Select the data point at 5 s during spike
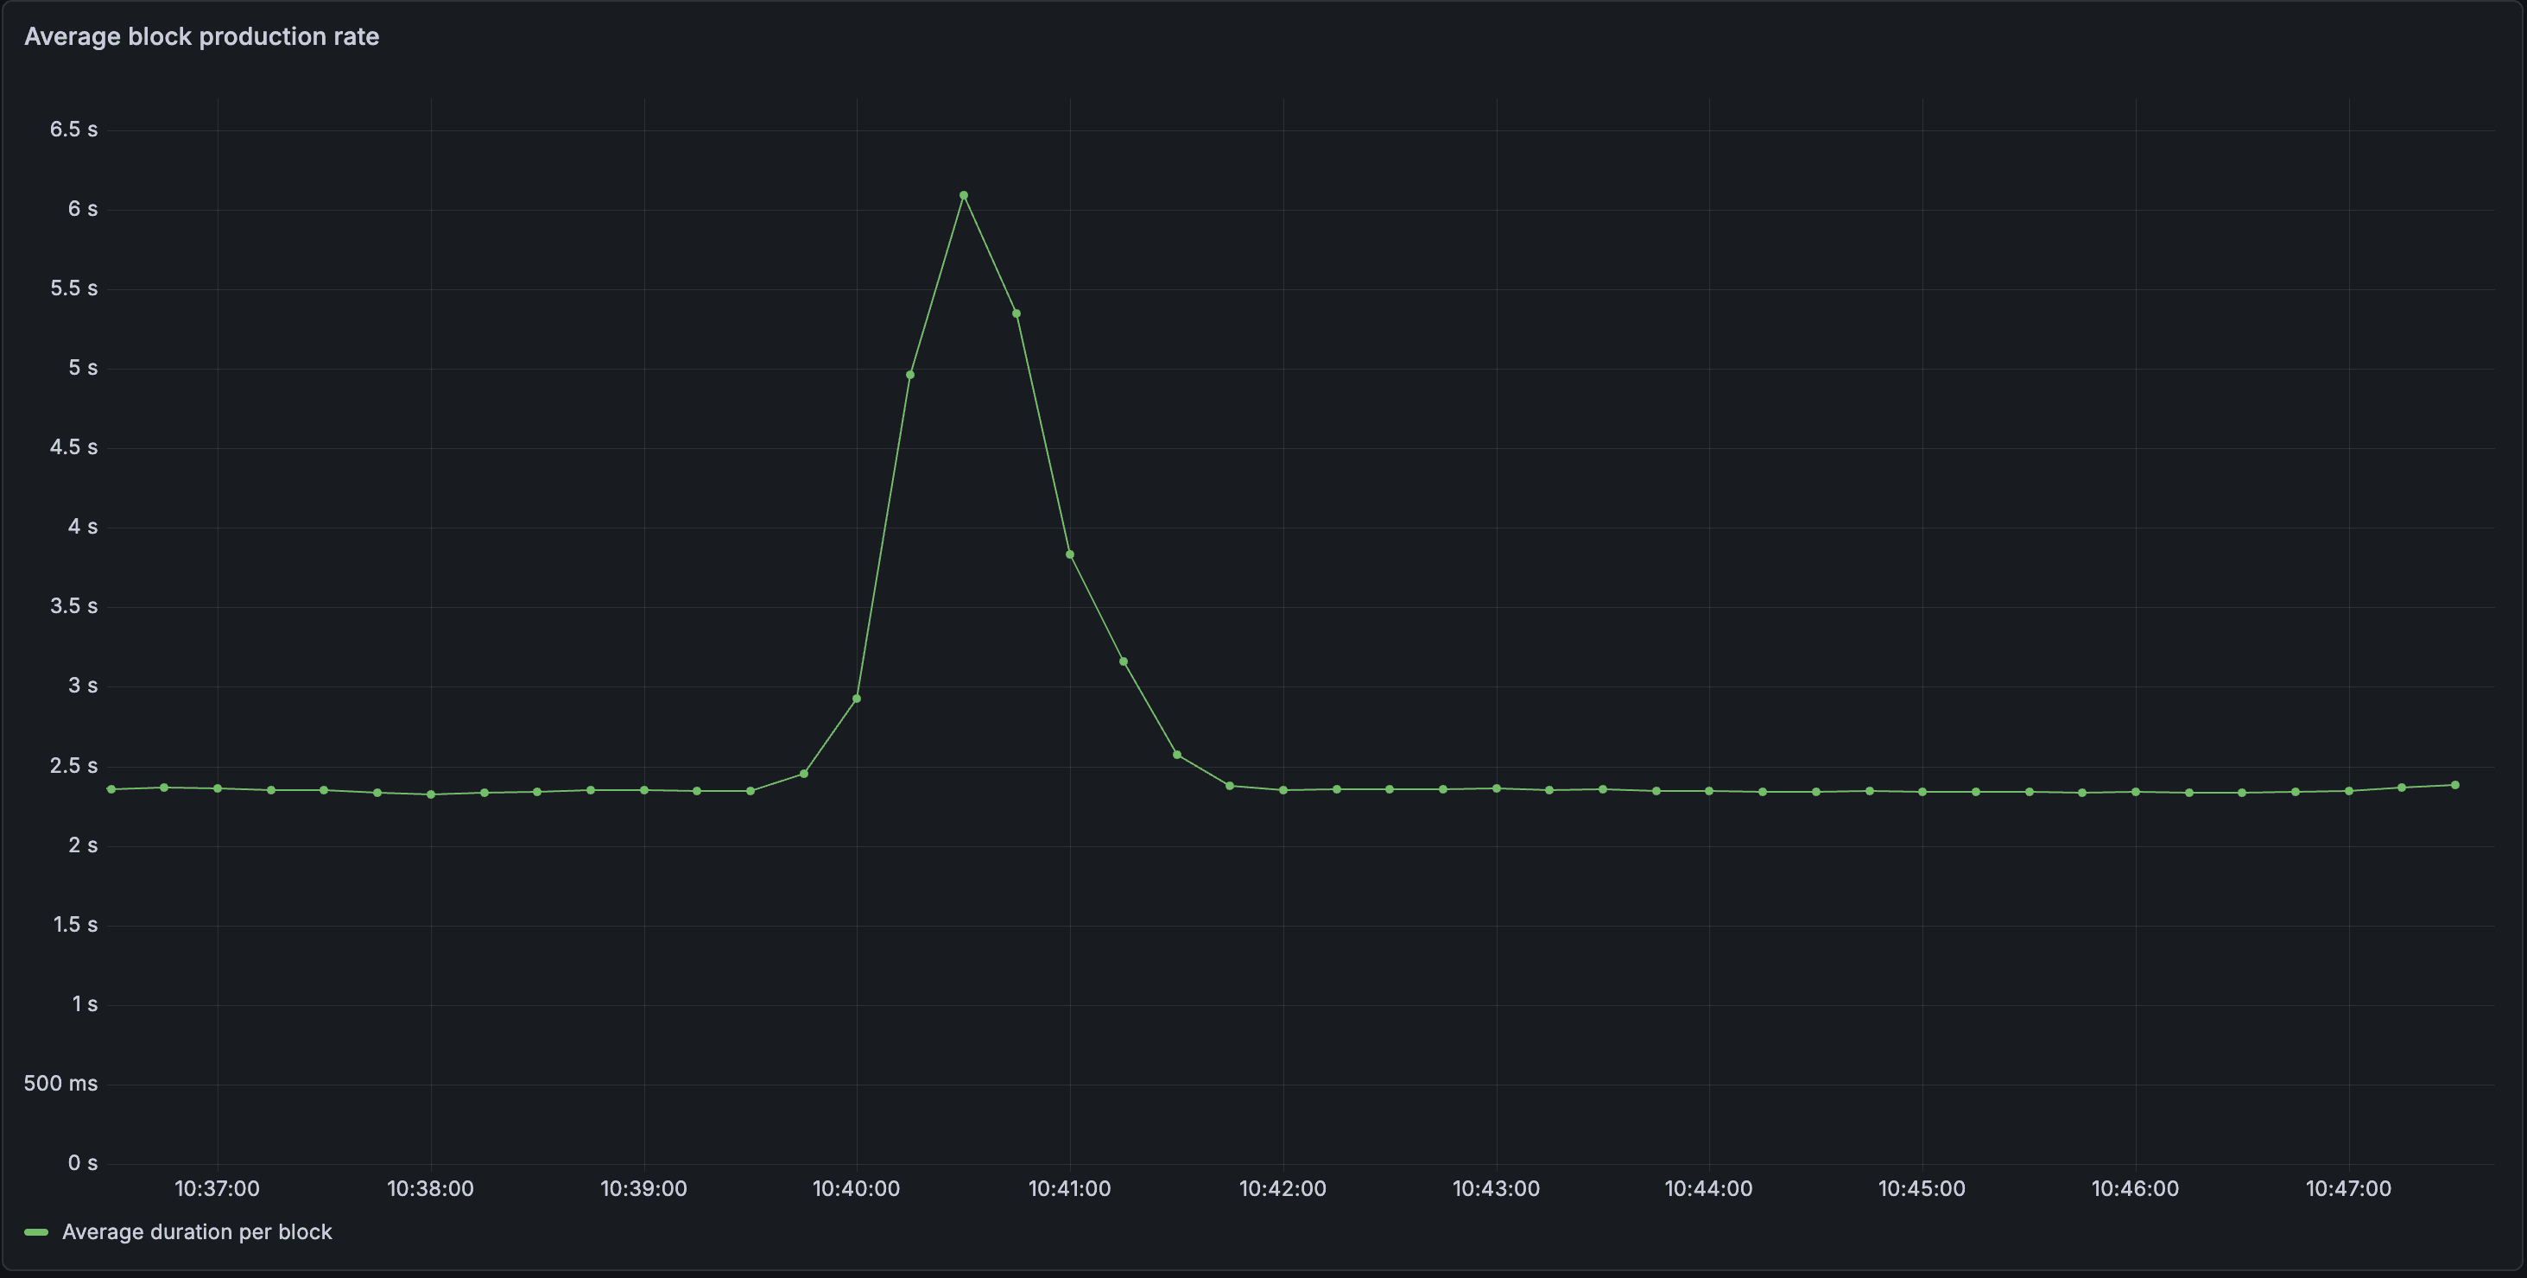 [x=910, y=374]
